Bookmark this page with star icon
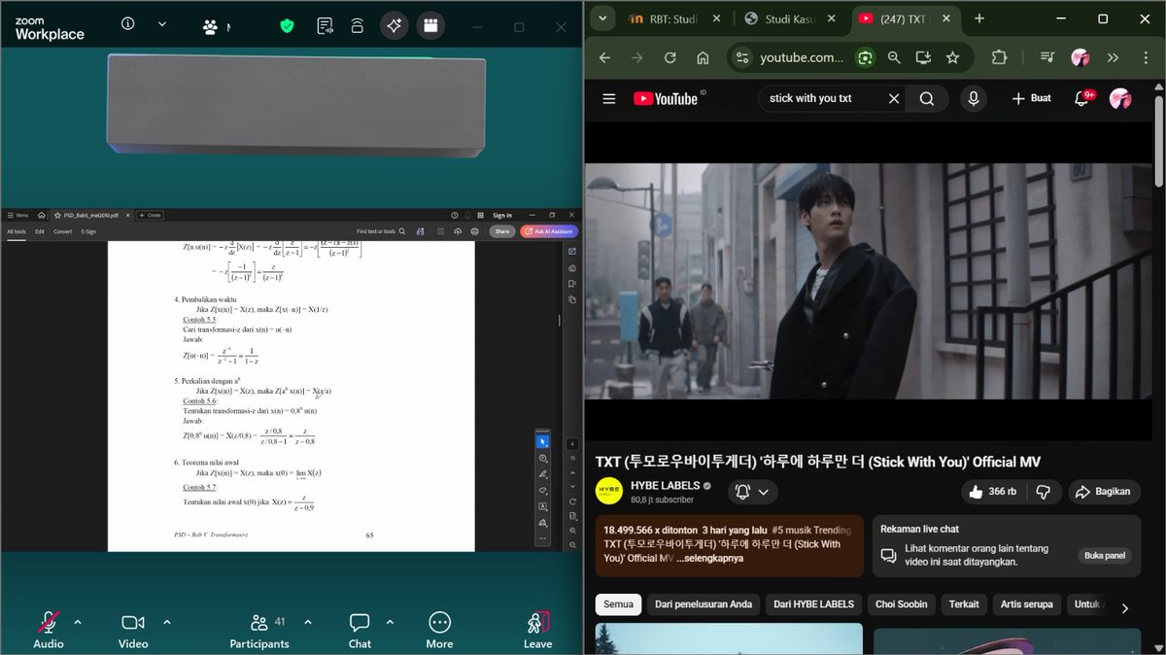The width and height of the screenshot is (1166, 655). (952, 57)
